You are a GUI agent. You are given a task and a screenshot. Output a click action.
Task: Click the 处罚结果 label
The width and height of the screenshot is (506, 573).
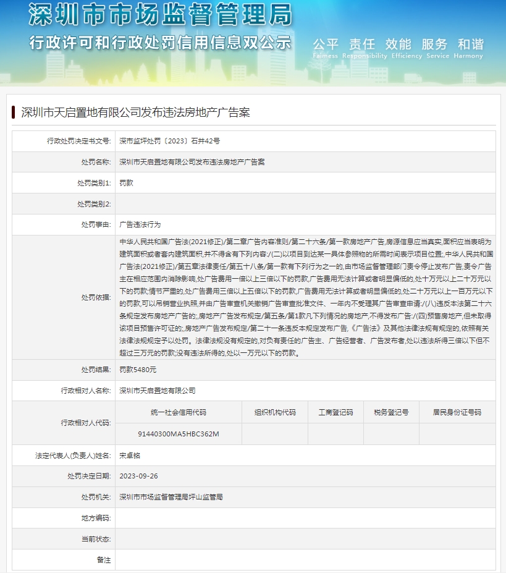(x=96, y=370)
